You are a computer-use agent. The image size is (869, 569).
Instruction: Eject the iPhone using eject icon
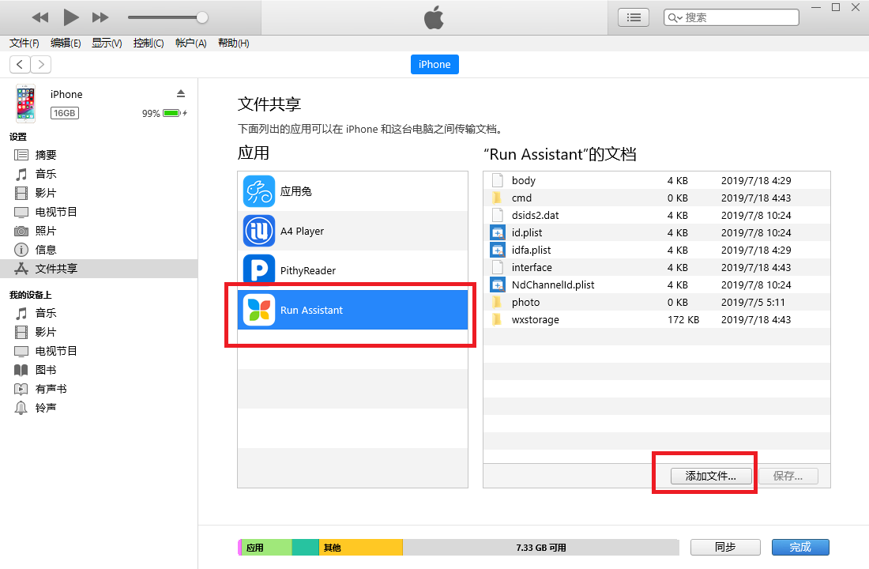click(x=181, y=93)
